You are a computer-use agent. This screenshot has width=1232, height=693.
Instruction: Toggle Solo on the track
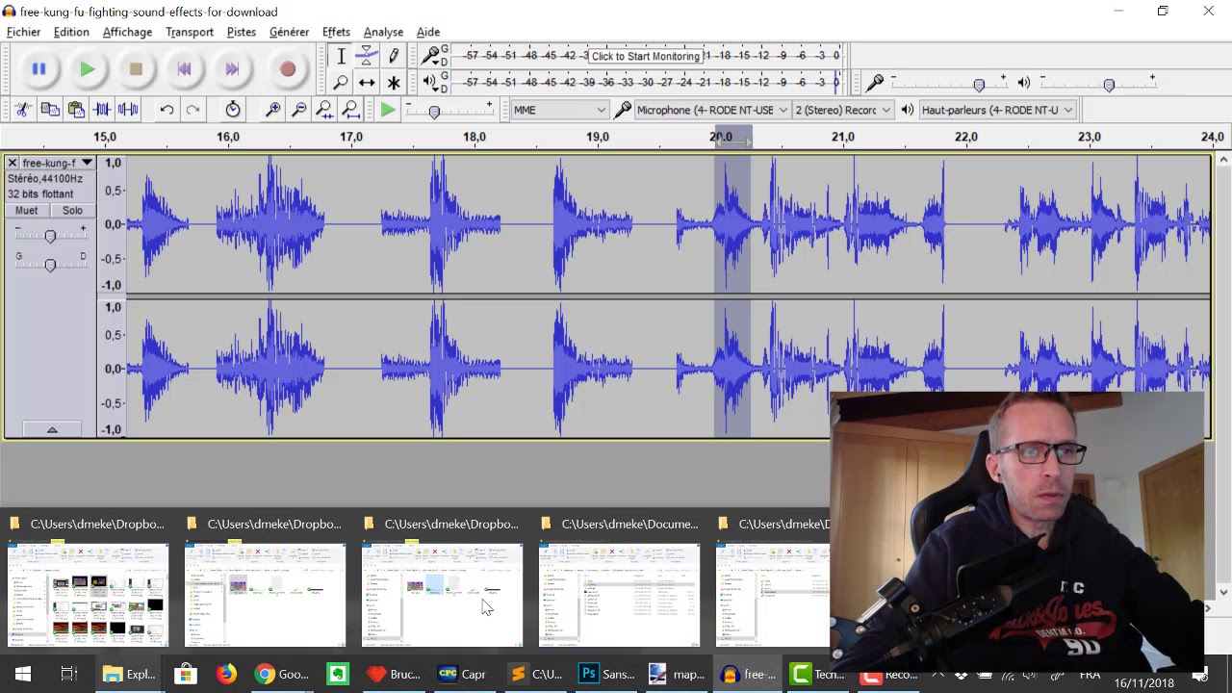[x=72, y=210]
